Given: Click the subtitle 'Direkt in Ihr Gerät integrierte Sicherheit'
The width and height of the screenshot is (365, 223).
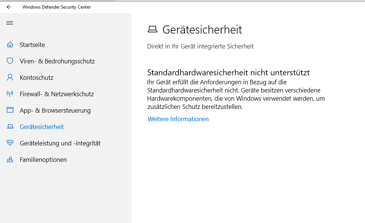Looking at the screenshot, I should (x=201, y=46).
